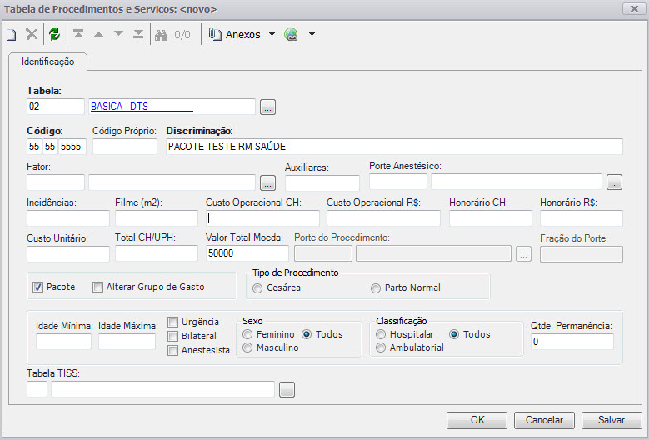The image size is (649, 440).
Task: Click the Anexos paperclip icon
Action: [214, 34]
